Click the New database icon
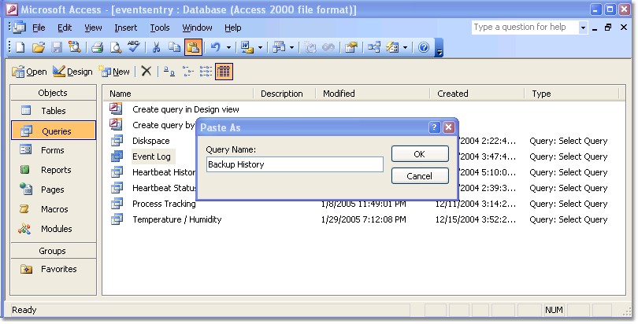This screenshot has height=324, width=638. pyautogui.click(x=20, y=47)
